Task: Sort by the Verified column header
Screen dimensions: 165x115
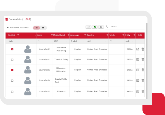Action: pos(12,35)
